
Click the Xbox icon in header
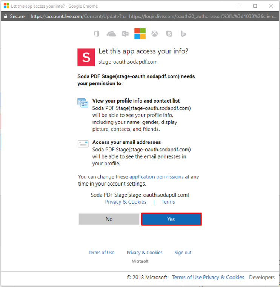[x=154, y=34]
